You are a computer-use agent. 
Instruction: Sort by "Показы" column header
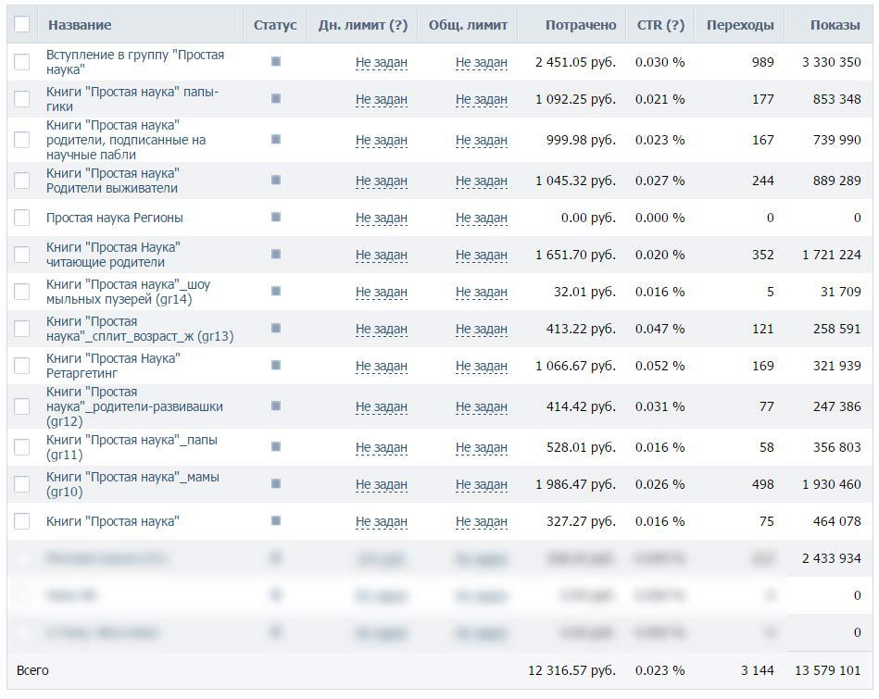835,25
